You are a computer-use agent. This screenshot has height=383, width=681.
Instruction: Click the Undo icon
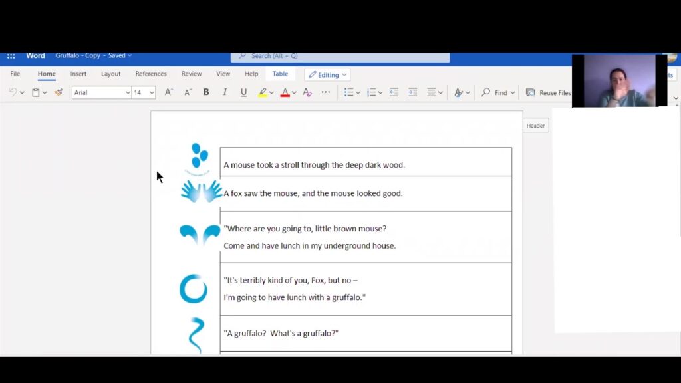(x=13, y=92)
